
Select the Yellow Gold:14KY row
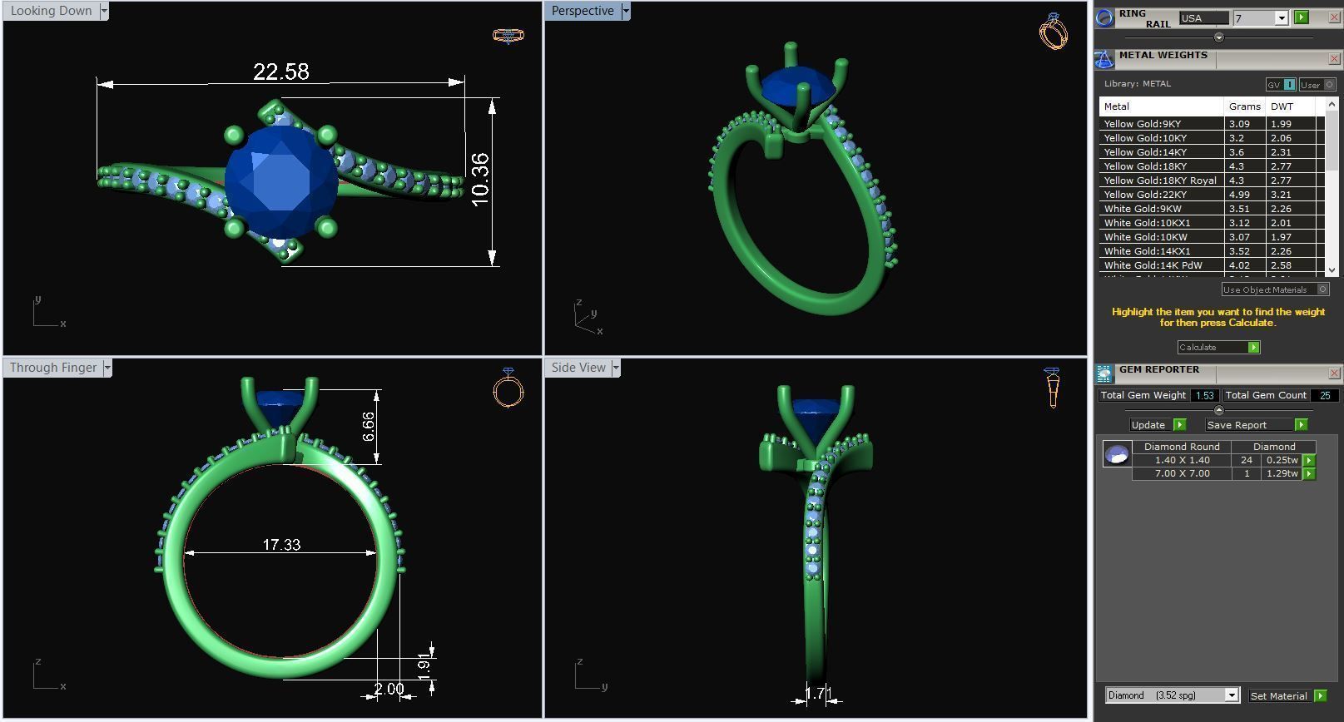point(1212,151)
